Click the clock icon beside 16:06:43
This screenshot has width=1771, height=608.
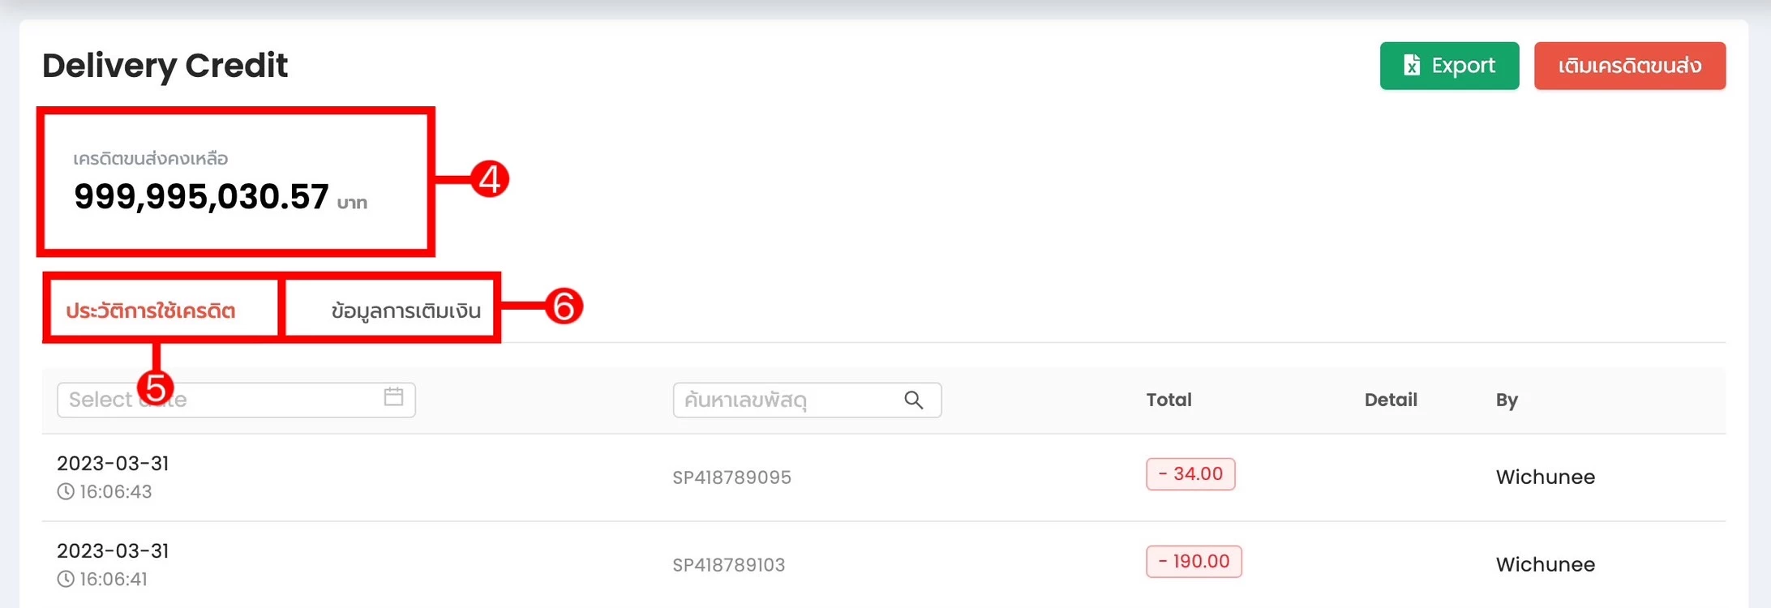[66, 491]
